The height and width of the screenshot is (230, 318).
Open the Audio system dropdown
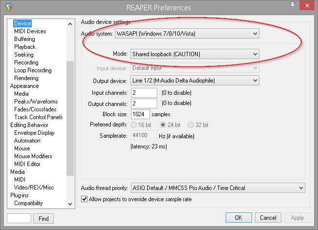click(x=187, y=34)
